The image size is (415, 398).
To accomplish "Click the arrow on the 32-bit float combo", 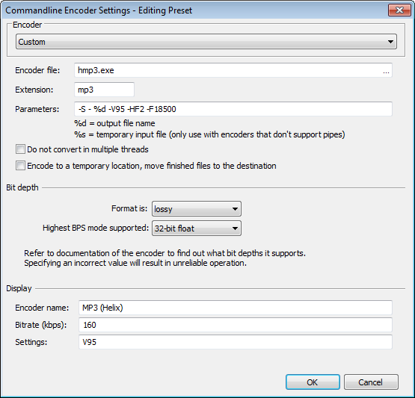I will (235, 228).
